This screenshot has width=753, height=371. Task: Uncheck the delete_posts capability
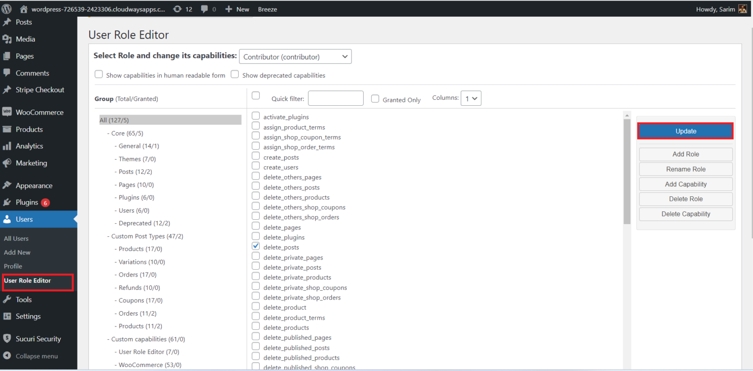pos(256,247)
